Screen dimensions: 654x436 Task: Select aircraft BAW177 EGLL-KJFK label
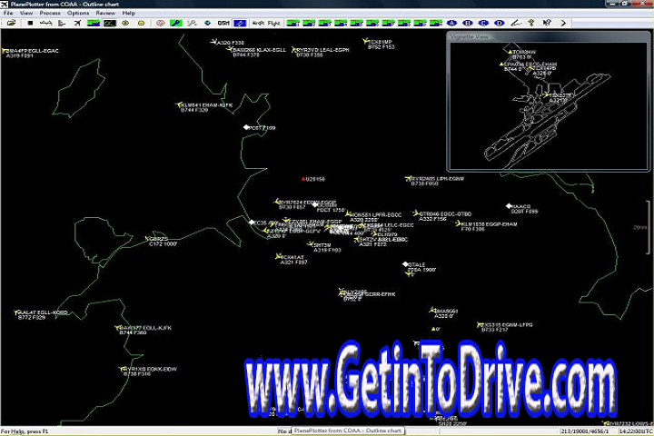click(x=144, y=330)
